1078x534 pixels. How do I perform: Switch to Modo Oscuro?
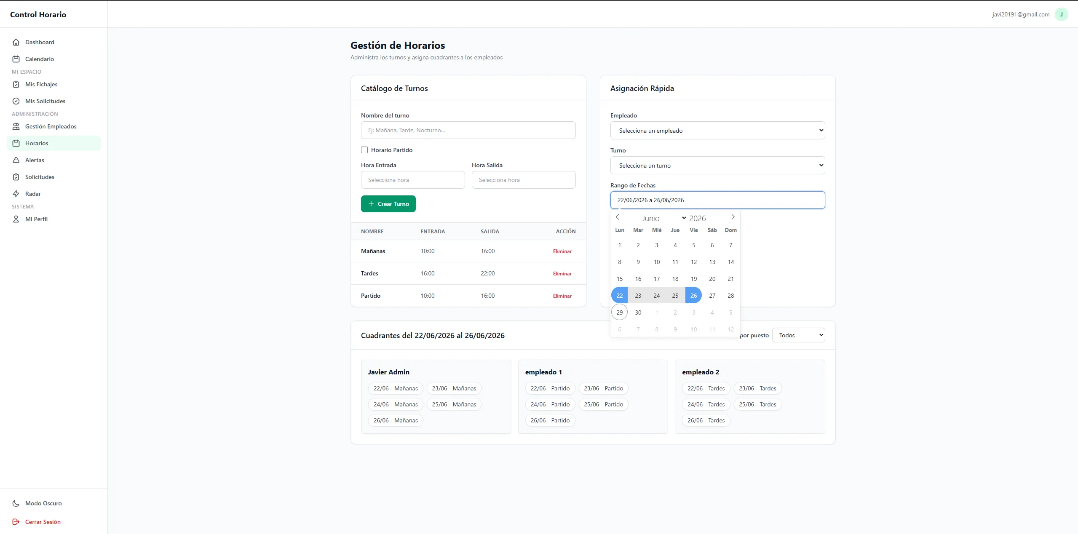tap(54, 503)
